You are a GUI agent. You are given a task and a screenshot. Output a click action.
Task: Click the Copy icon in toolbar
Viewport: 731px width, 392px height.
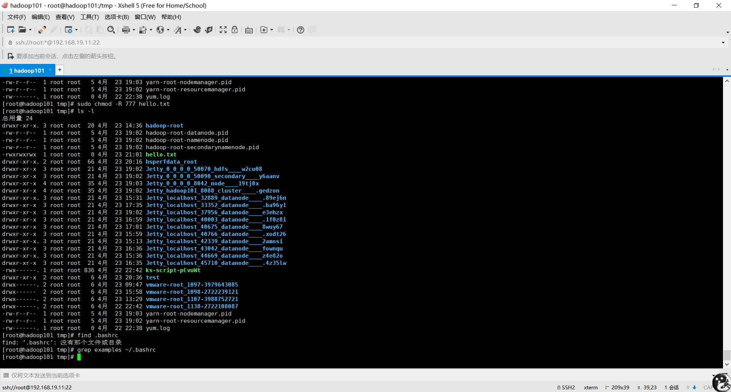point(88,30)
